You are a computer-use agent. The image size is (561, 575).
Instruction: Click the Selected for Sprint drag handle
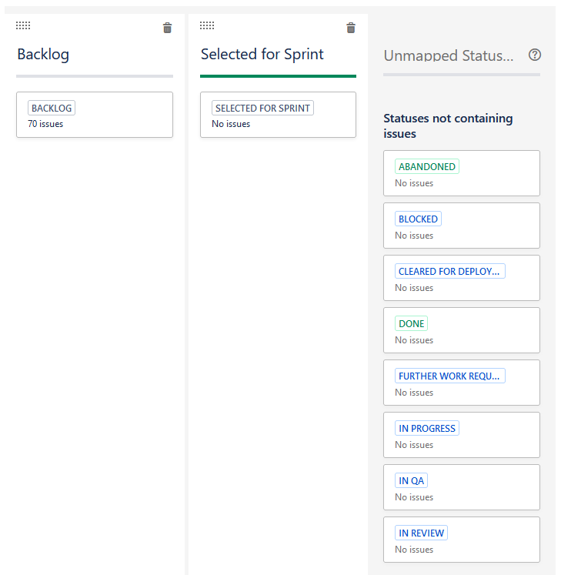(207, 25)
